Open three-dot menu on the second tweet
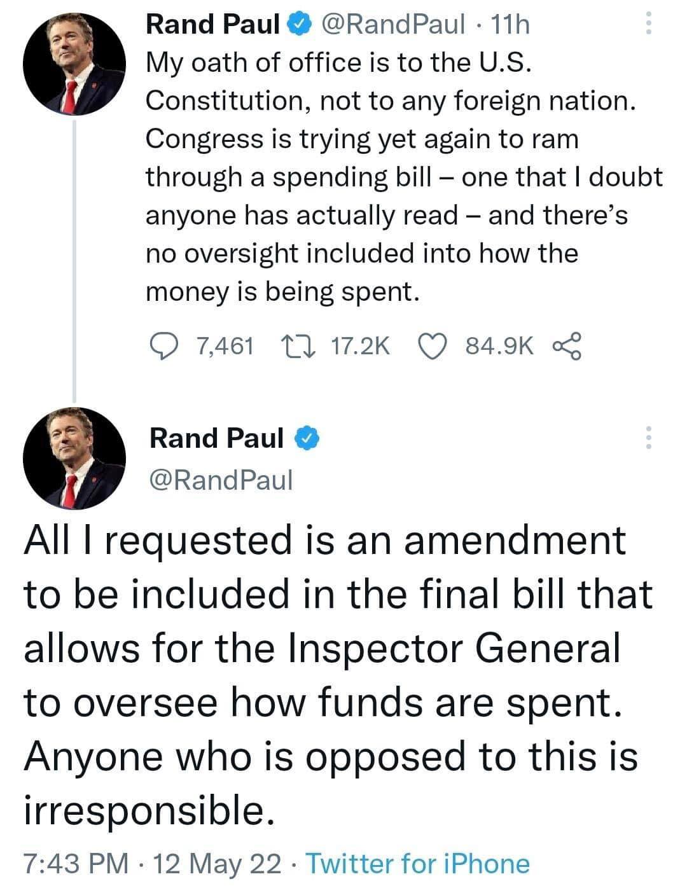 click(x=649, y=438)
